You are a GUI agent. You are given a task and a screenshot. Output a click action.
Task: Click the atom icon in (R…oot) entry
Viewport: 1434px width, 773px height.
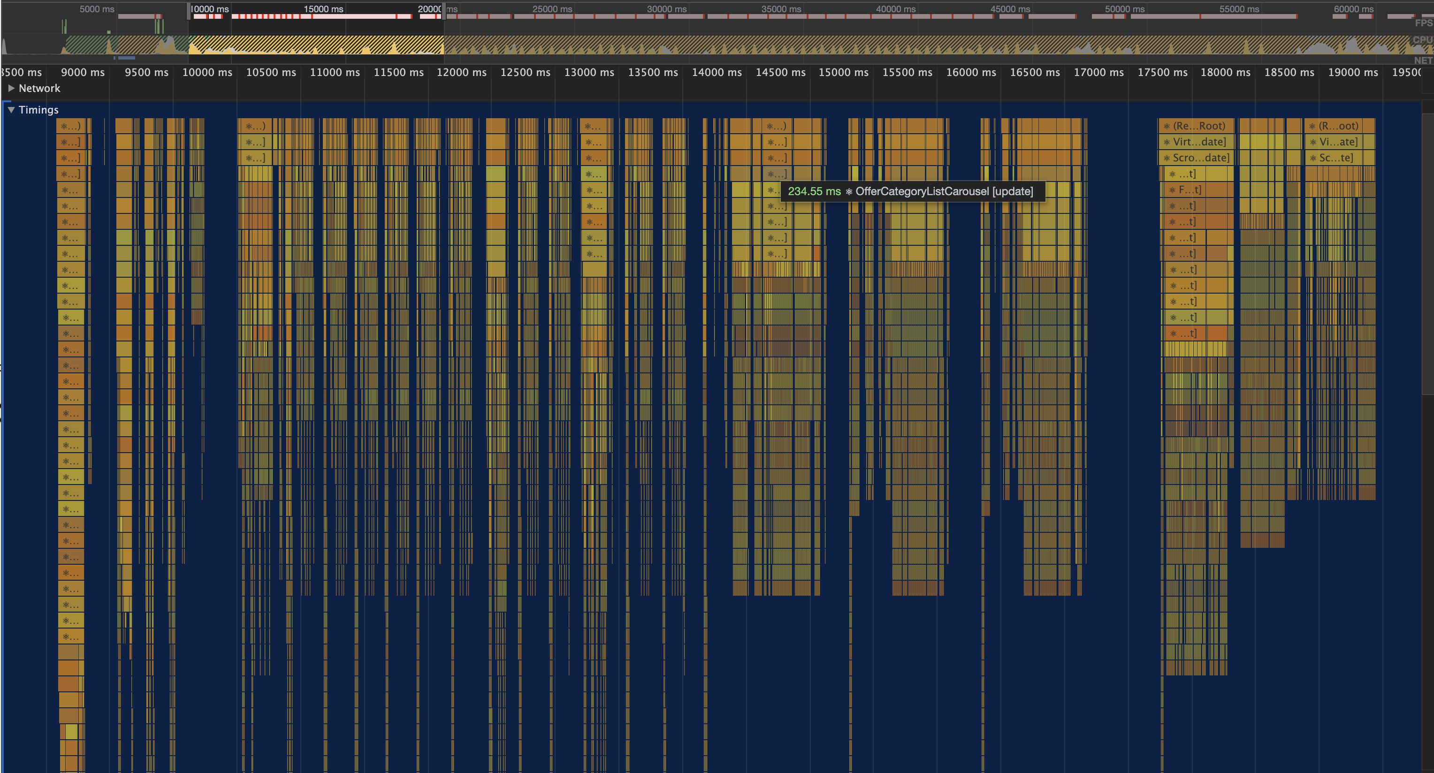point(1312,126)
